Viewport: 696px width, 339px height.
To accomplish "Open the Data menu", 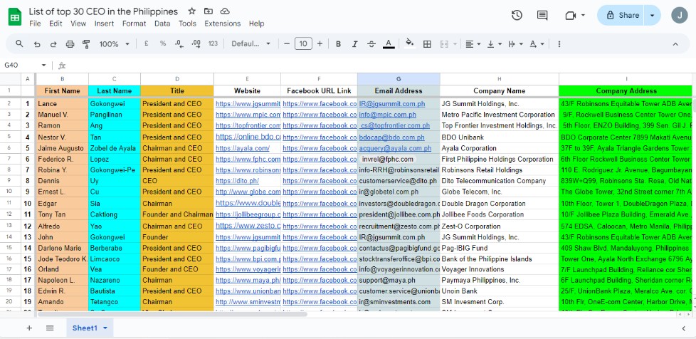I will pyautogui.click(x=162, y=24).
